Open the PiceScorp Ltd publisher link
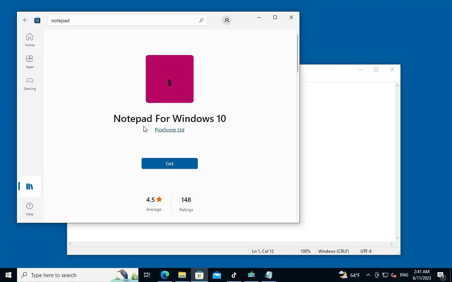Viewport: 452px width, 282px height. click(169, 130)
